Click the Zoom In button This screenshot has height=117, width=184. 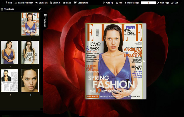pos(55,3)
